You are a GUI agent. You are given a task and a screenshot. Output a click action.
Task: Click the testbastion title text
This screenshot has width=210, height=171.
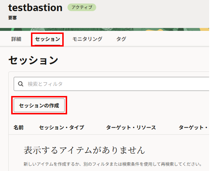click(x=35, y=8)
